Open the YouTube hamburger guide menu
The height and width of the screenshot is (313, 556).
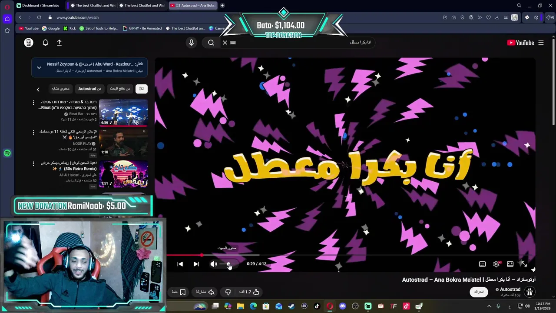[x=541, y=43]
